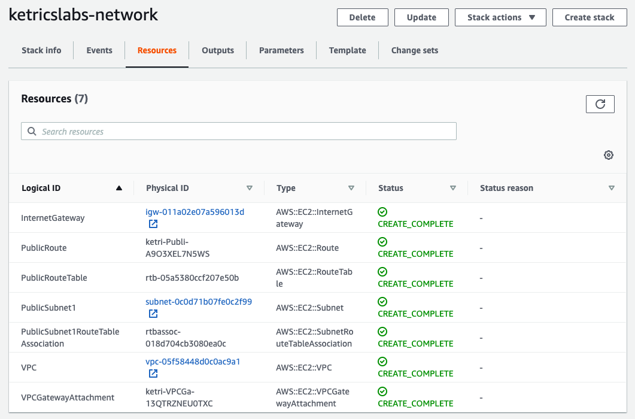Click the search magnifier in the resources search bar
This screenshot has width=635, height=419.
32,130
